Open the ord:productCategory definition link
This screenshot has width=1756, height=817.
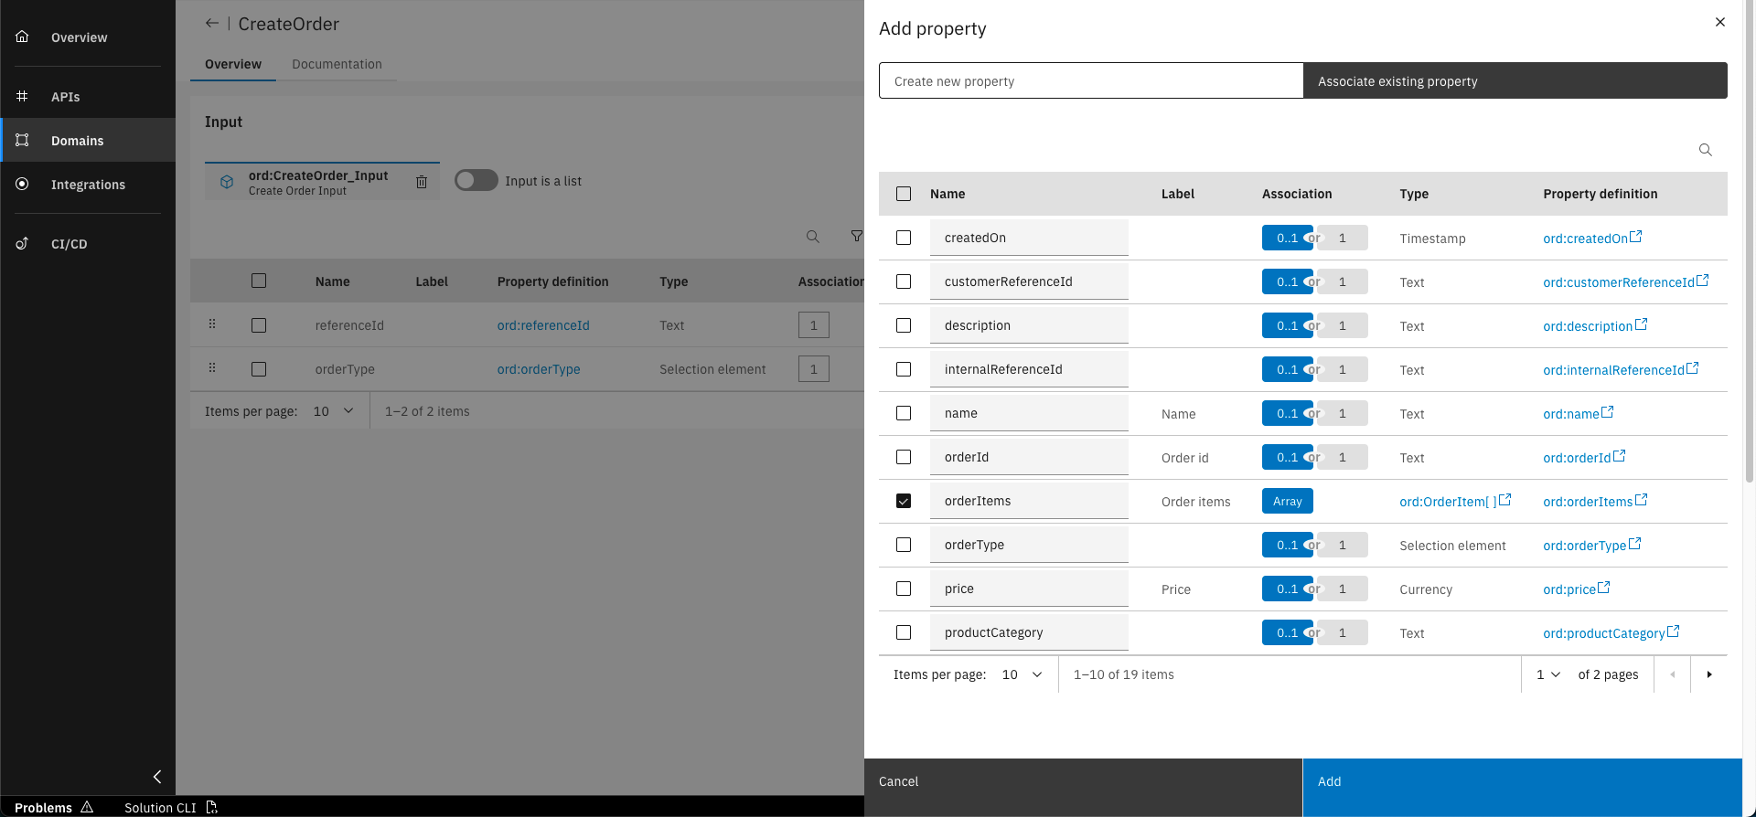click(1603, 633)
